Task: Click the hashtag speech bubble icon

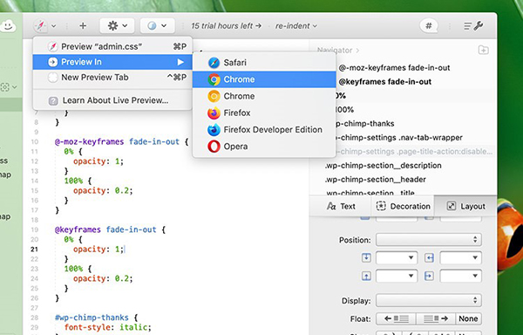Action: (429, 25)
